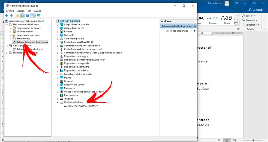Expand Programador de tareas chevron

point(10,28)
